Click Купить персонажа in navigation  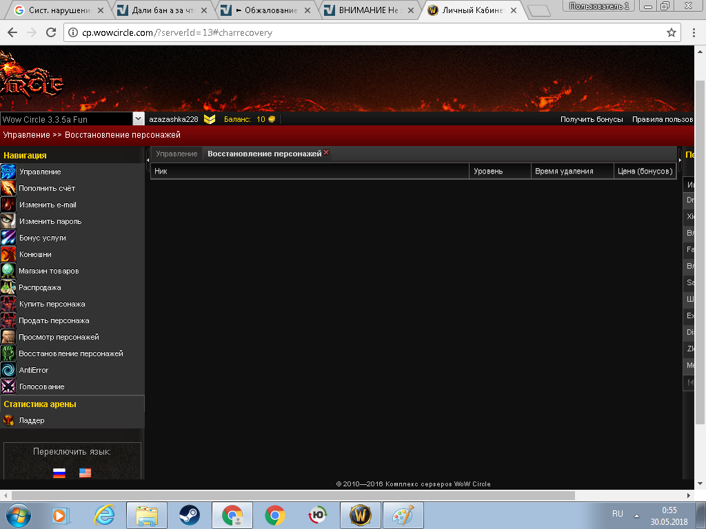point(52,304)
